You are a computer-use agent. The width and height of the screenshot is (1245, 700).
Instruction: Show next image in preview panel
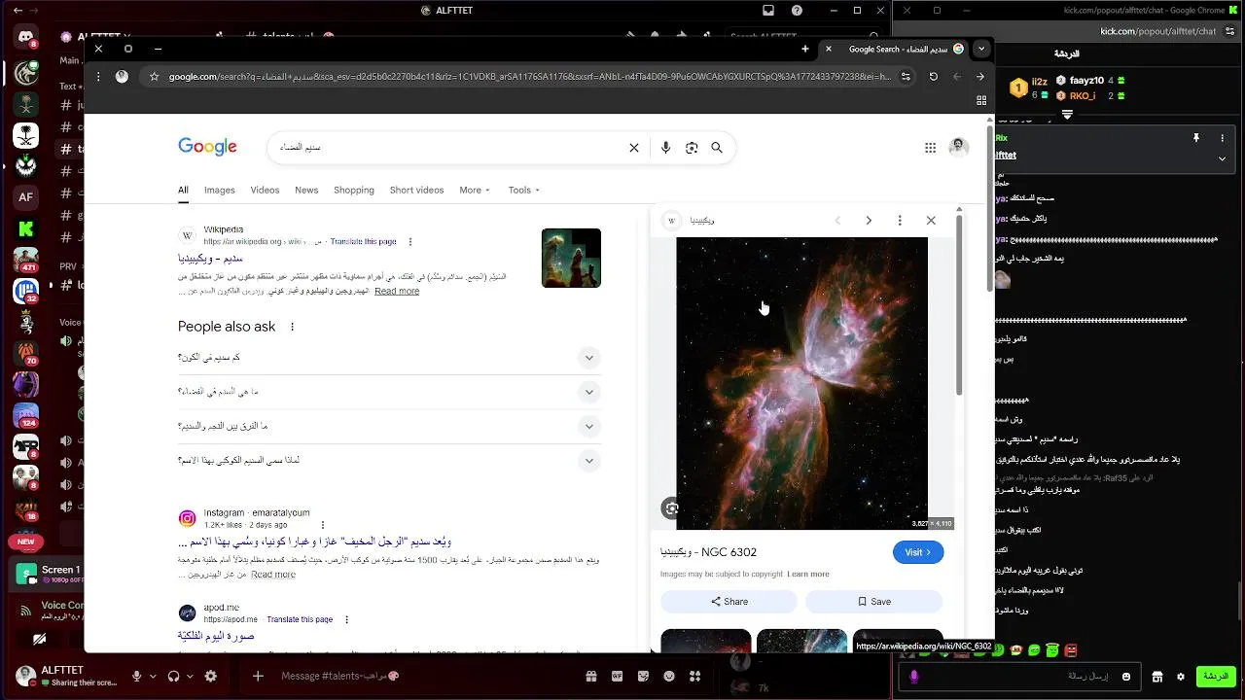click(869, 221)
